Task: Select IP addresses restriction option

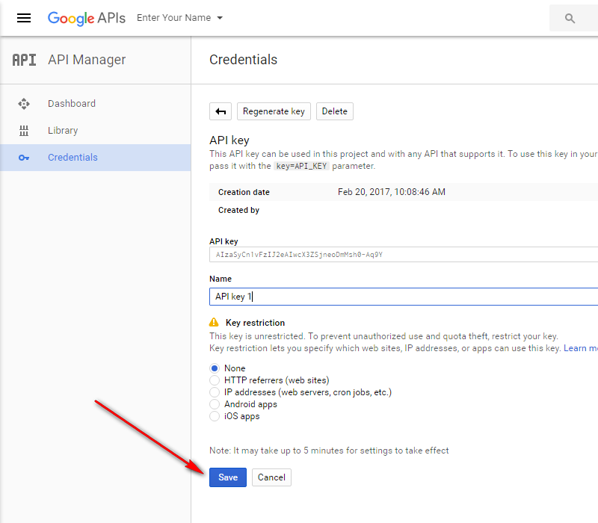Action: click(215, 392)
